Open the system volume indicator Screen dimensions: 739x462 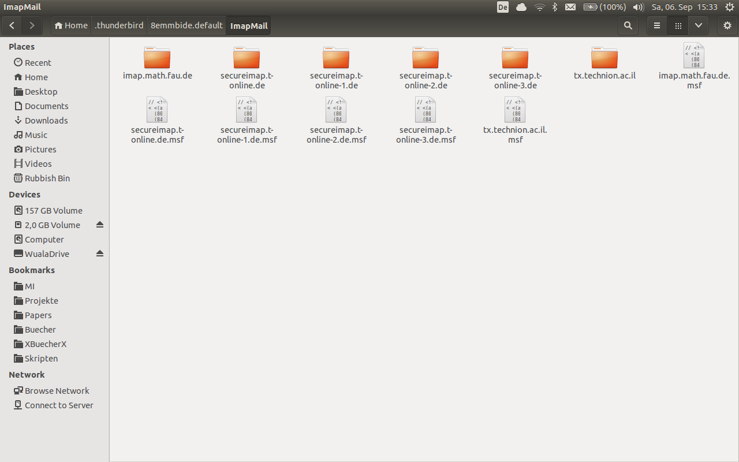638,7
